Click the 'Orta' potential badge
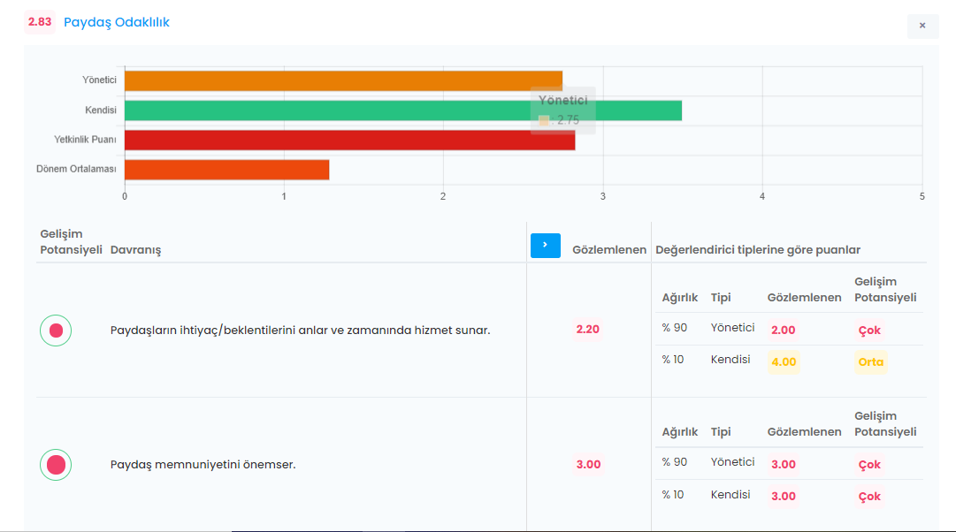Screen dimensions: 956x532 [x=870, y=362]
